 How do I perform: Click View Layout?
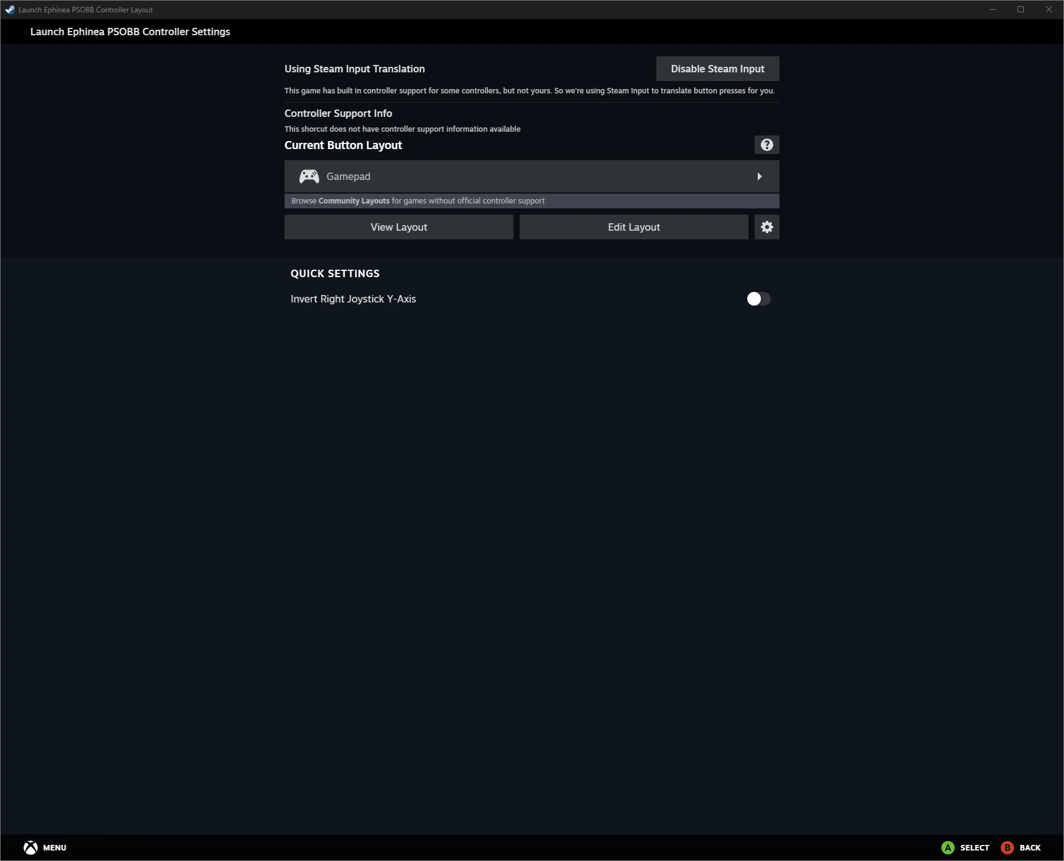pyautogui.click(x=398, y=226)
